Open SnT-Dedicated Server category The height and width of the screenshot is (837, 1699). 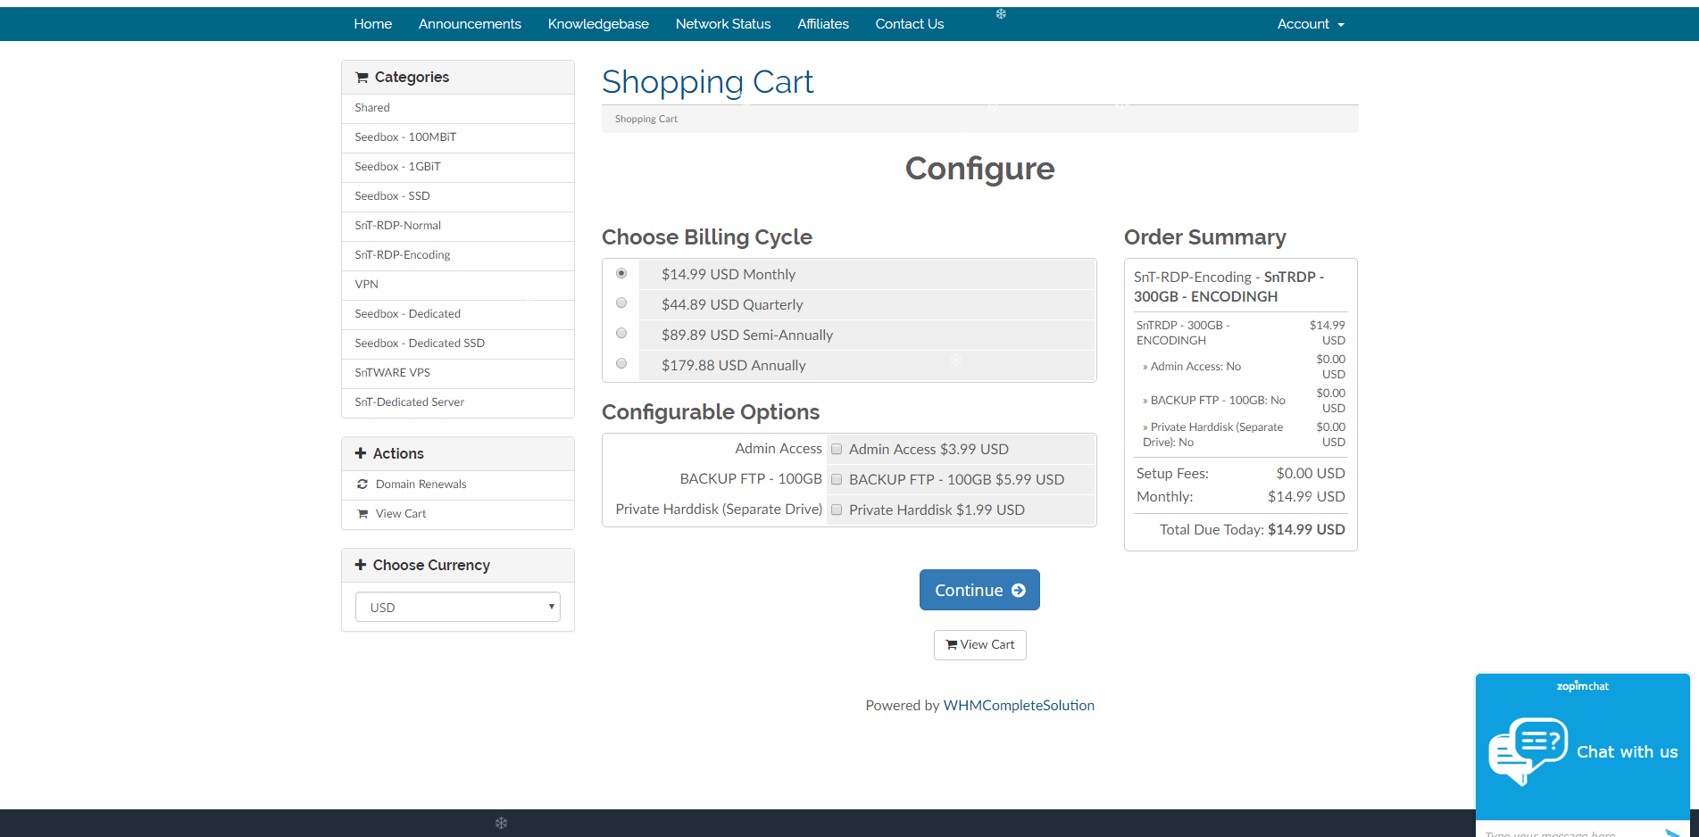tap(458, 402)
